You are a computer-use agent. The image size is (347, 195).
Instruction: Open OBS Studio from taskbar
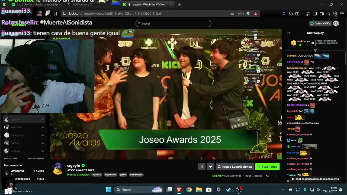[239, 190]
